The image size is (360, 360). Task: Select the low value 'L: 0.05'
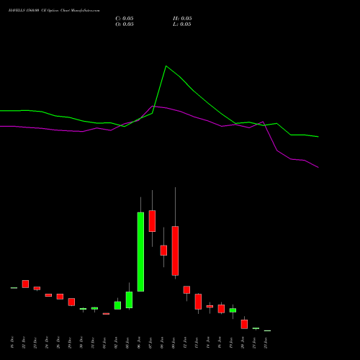click(182, 24)
